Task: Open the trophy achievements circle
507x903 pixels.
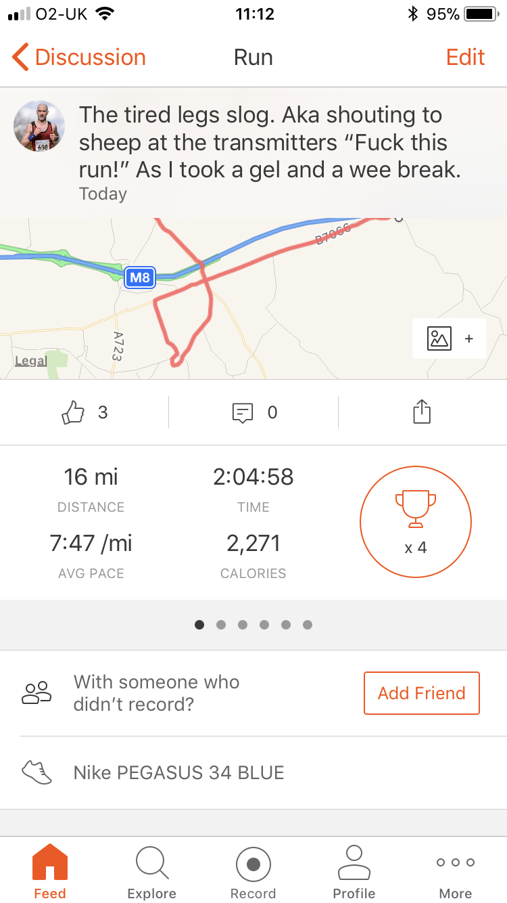Action: pyautogui.click(x=415, y=521)
